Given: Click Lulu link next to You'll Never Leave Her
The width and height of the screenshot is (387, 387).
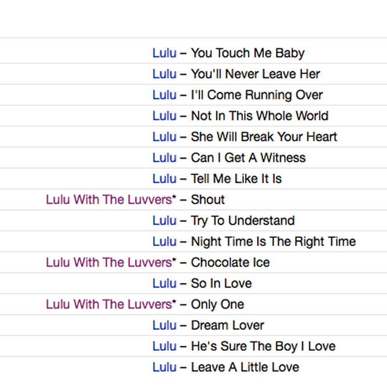Looking at the screenshot, I should tap(164, 74).
